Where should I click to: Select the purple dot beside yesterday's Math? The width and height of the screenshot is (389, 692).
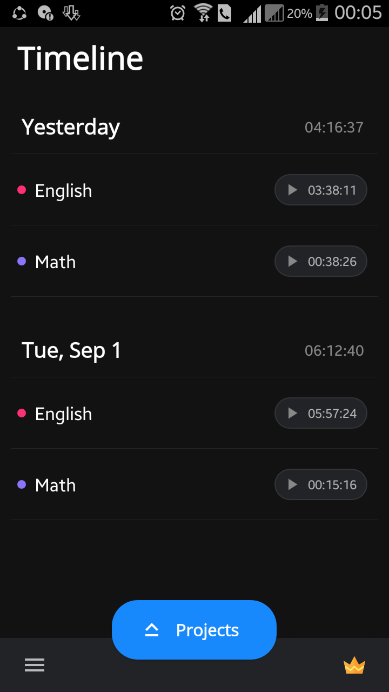coord(22,261)
